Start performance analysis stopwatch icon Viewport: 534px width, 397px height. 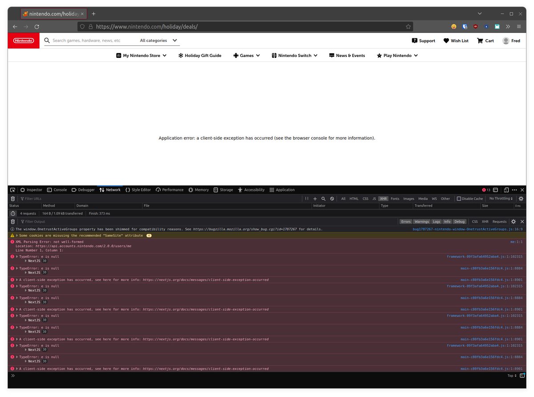pos(13,213)
